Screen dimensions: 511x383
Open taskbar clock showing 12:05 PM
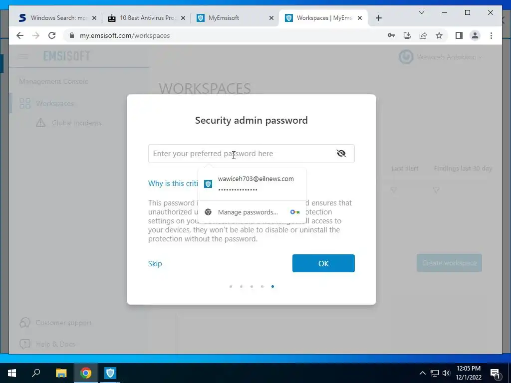click(468, 373)
